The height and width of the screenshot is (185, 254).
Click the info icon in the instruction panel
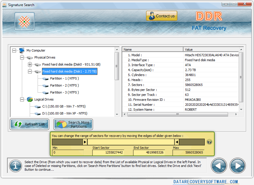pyautogui.click(x=15, y=165)
